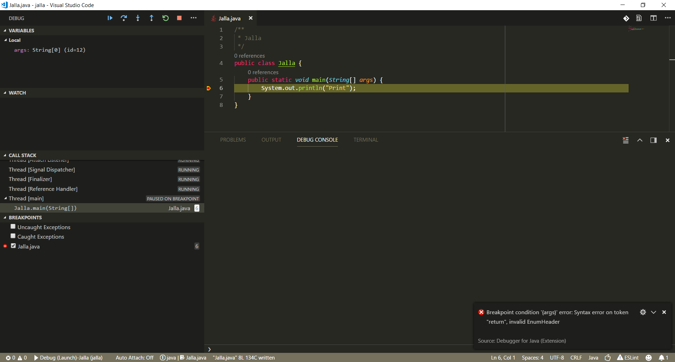Open the feedback smiley icon

tap(649, 357)
